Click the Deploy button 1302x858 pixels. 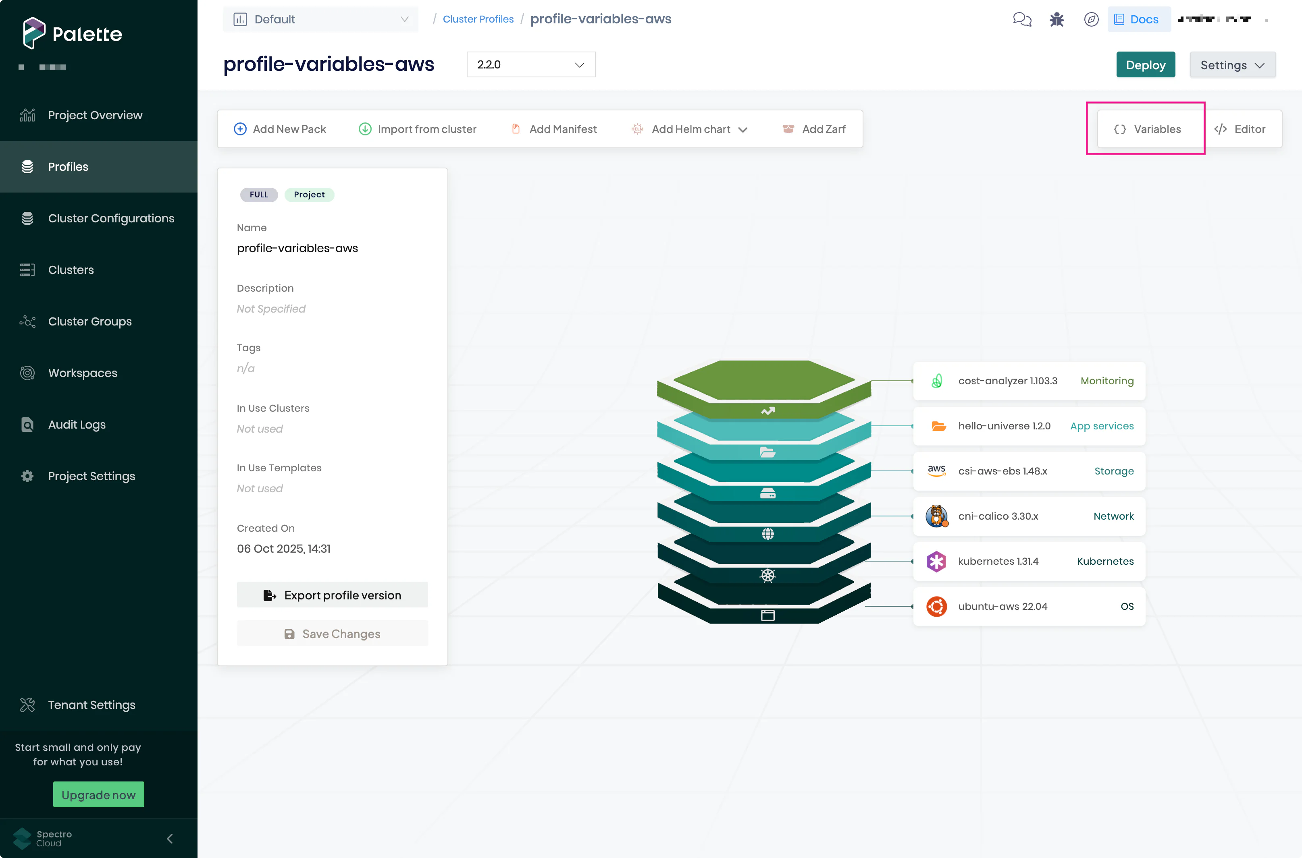1145,65
